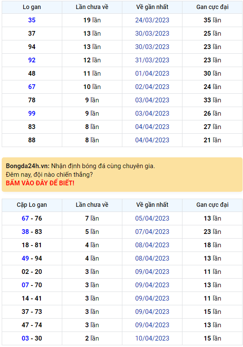Image resolution: width=243 pixels, height=347 pixels.
Task: Click blue number 67 in the 10 lần row
Action: pyautogui.click(x=32, y=87)
